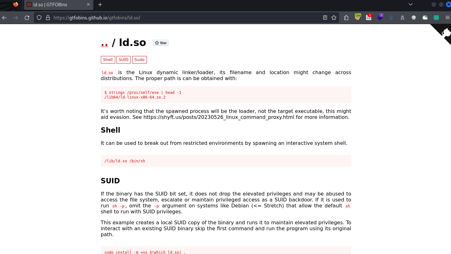This screenshot has width=451, height=254.
Task: Jump to the Shell section tag
Action: 108,60
